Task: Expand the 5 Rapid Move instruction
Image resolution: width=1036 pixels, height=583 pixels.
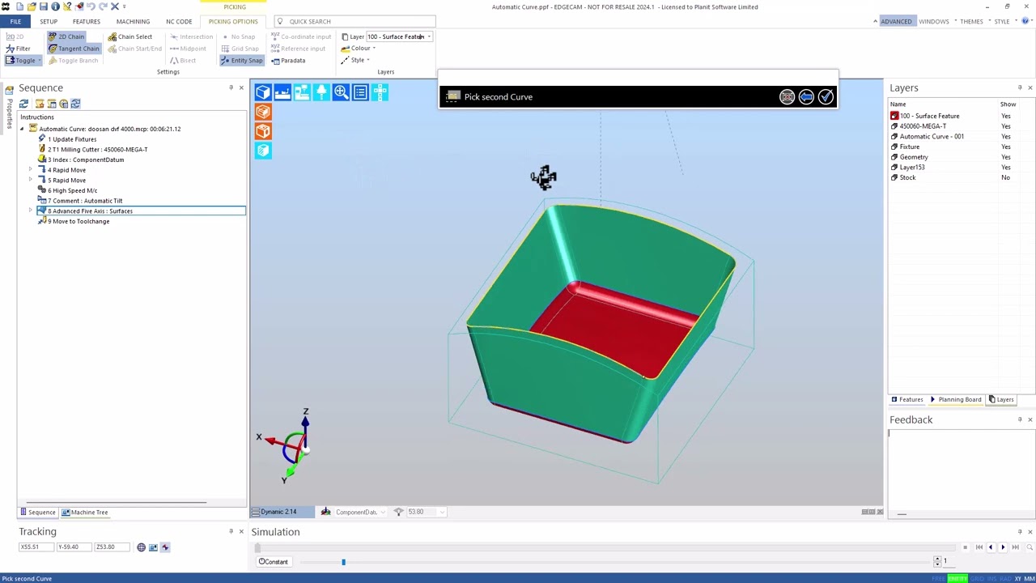Action: pyautogui.click(x=31, y=180)
